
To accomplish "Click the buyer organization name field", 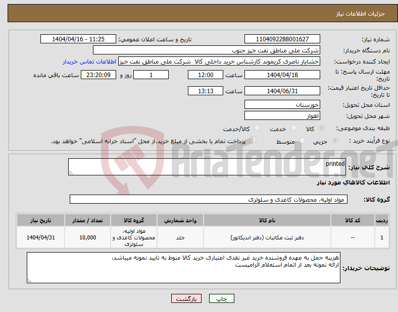I will pyautogui.click(x=207, y=50).
